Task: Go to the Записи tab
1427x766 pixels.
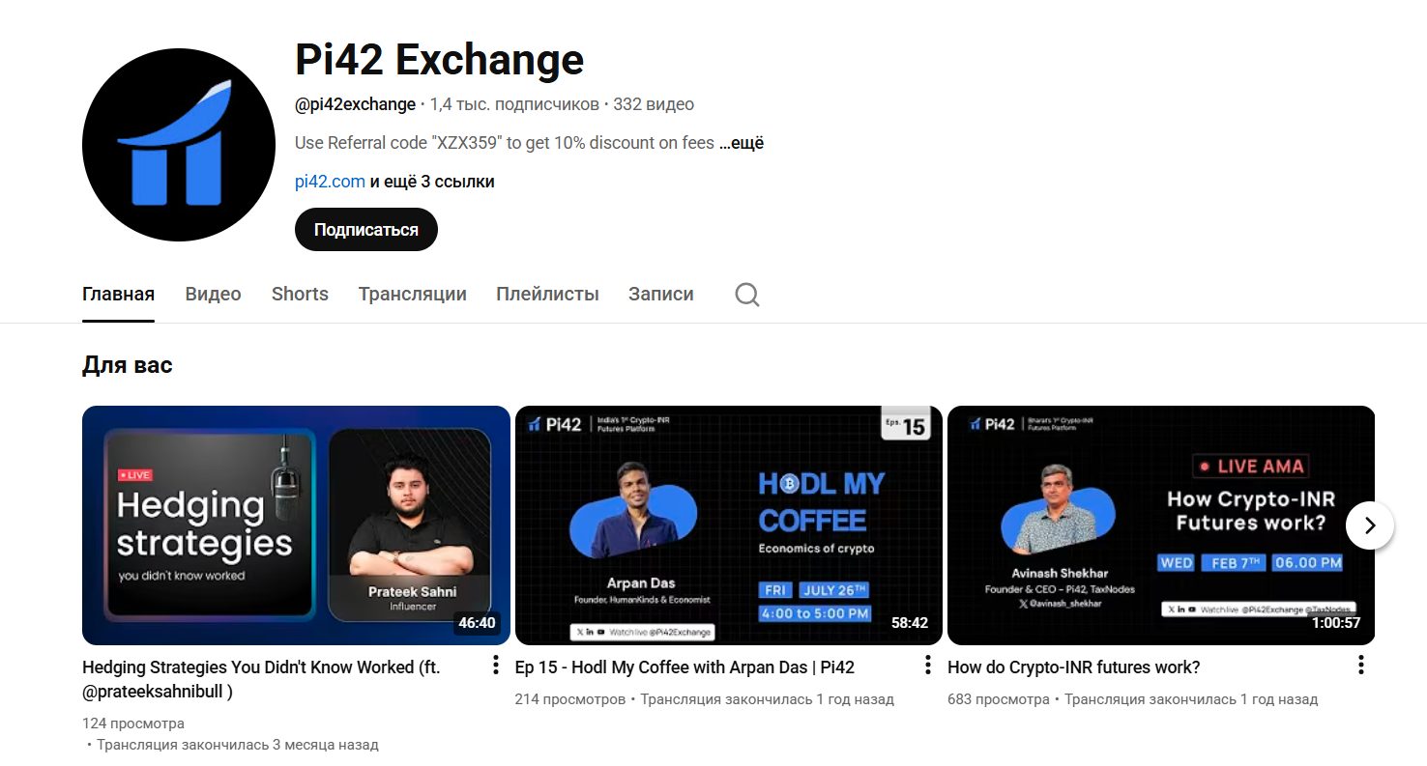Action: tap(661, 294)
